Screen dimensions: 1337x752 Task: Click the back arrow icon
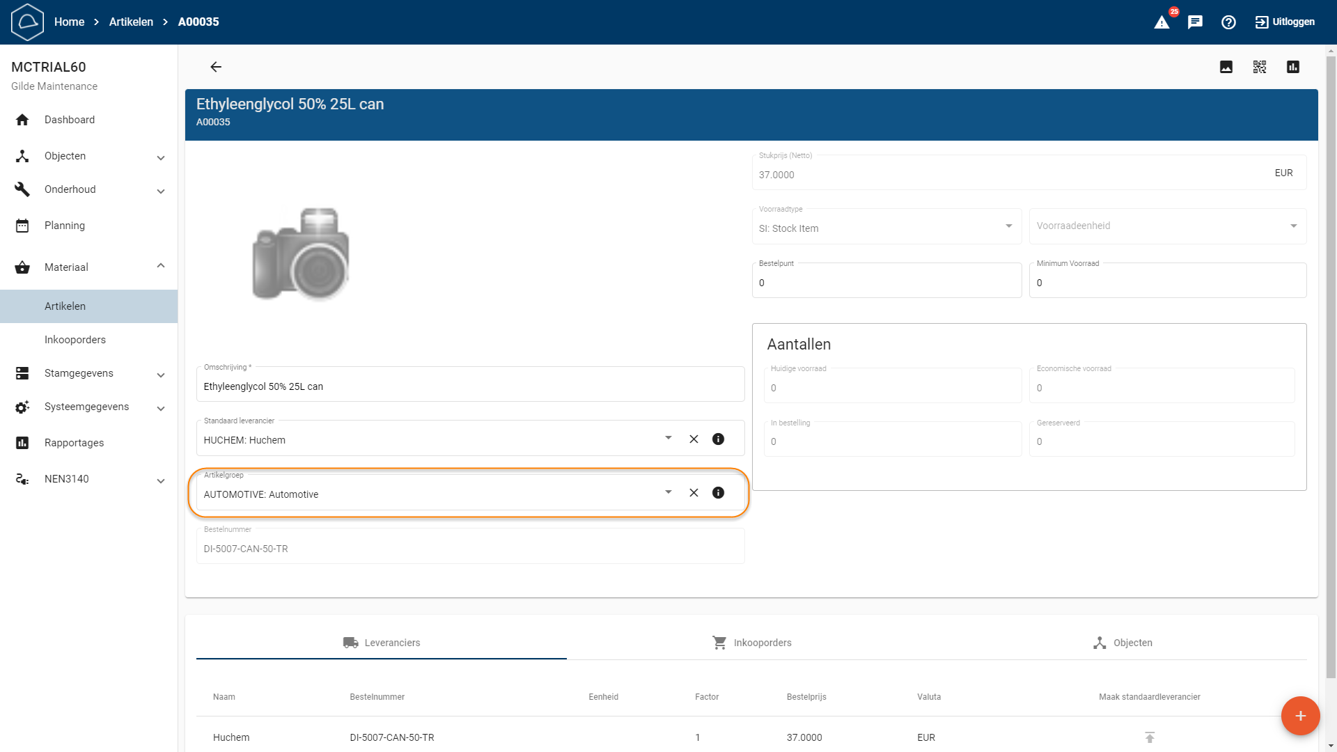[216, 67]
